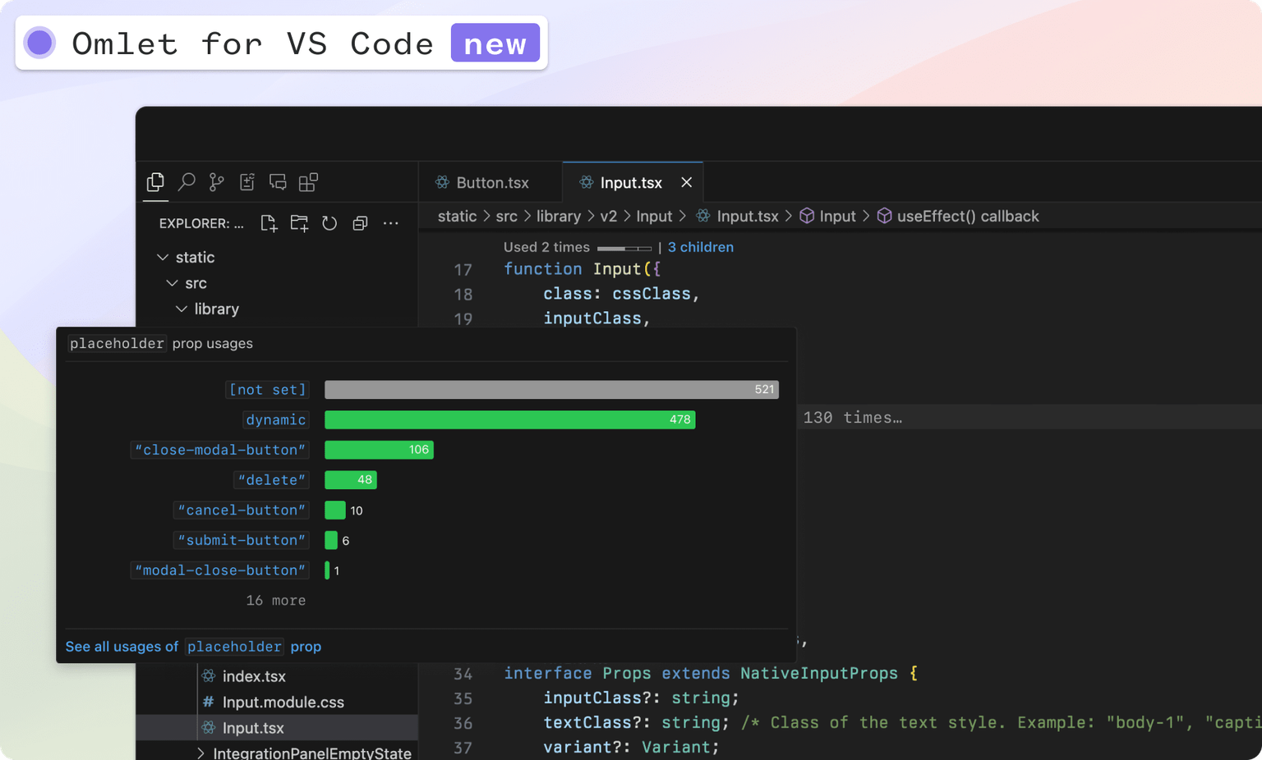Click the React icon next to Input.tsx breadcrumb
Viewport: 1262px width, 760px height.
click(702, 216)
